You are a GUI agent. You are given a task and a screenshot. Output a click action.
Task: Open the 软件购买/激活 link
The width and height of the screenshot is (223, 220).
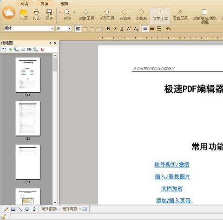[172, 164]
